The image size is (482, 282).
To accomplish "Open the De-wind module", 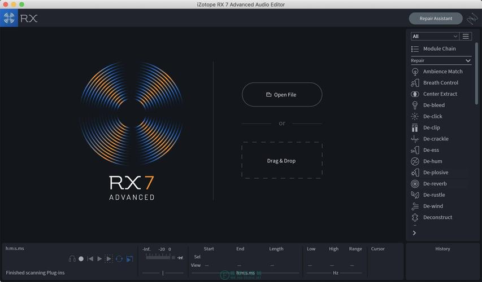I will click(427, 206).
